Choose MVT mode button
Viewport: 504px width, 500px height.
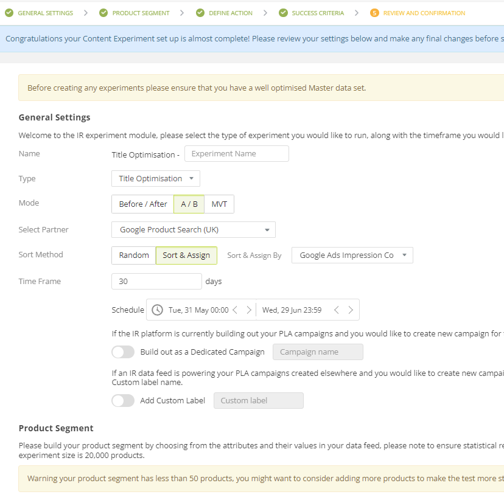pyautogui.click(x=219, y=204)
